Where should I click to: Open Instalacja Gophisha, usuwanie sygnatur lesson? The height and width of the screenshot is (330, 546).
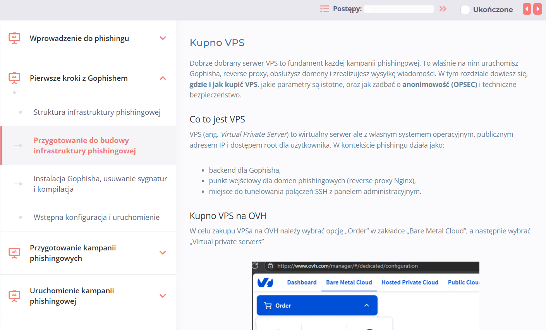100,184
